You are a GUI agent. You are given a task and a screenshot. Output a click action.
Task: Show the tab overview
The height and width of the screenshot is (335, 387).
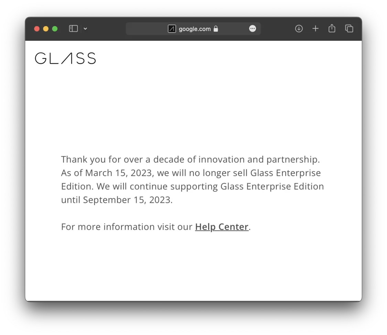[x=349, y=29]
